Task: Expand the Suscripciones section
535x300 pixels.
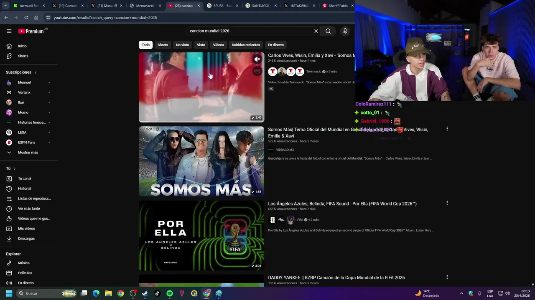Action: [21, 72]
